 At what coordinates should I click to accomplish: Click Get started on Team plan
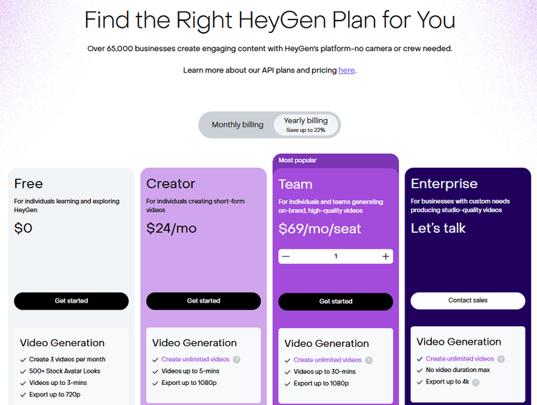[336, 302]
